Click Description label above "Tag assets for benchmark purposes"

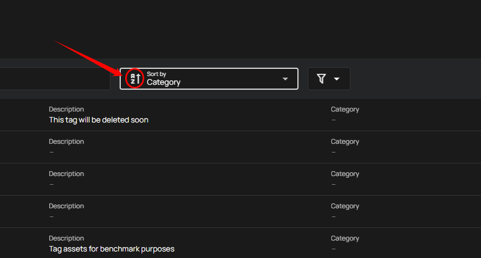[66, 238]
